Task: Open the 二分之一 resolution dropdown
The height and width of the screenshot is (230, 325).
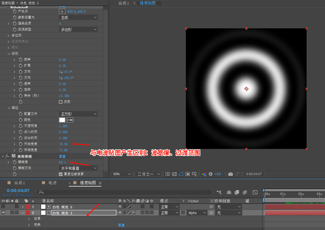Action: (148, 174)
